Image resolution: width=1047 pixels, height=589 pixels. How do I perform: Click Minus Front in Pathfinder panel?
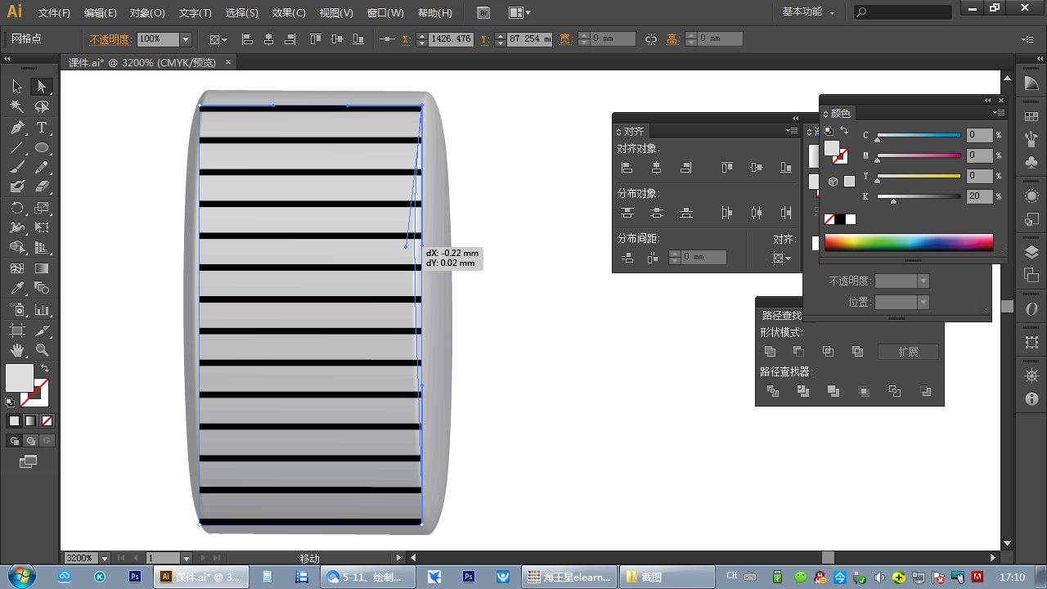tap(798, 352)
